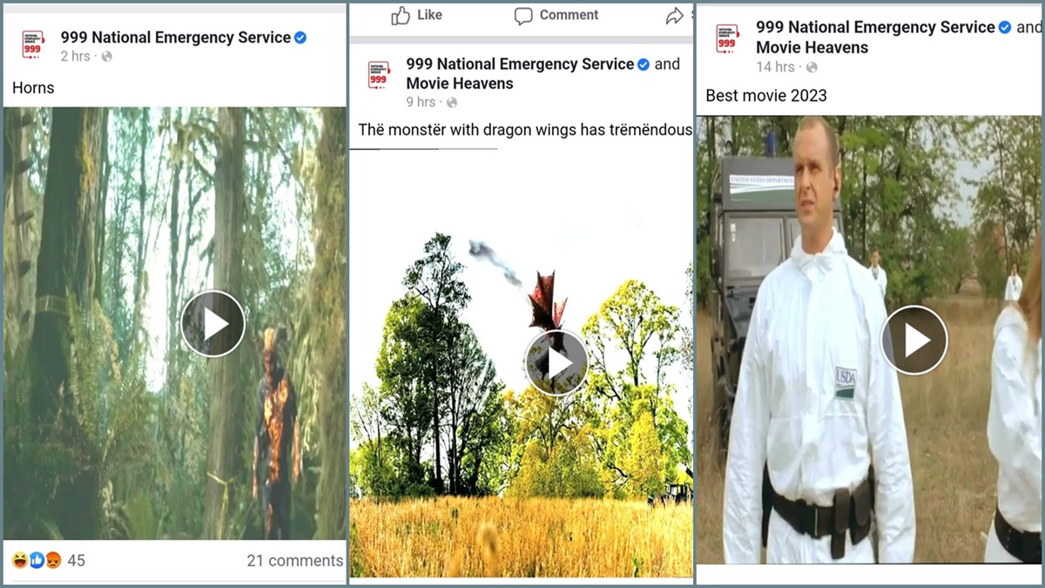Click the 9 hrs timestamp
Viewport: 1045px width, 588px height.
421,102
